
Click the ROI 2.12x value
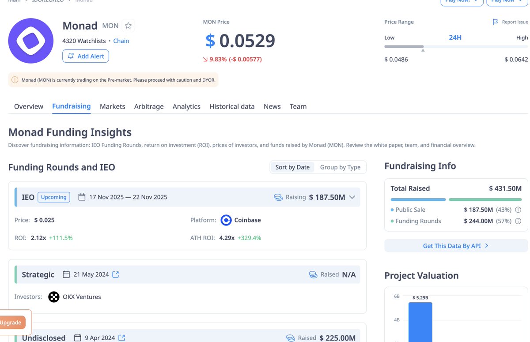coord(38,238)
